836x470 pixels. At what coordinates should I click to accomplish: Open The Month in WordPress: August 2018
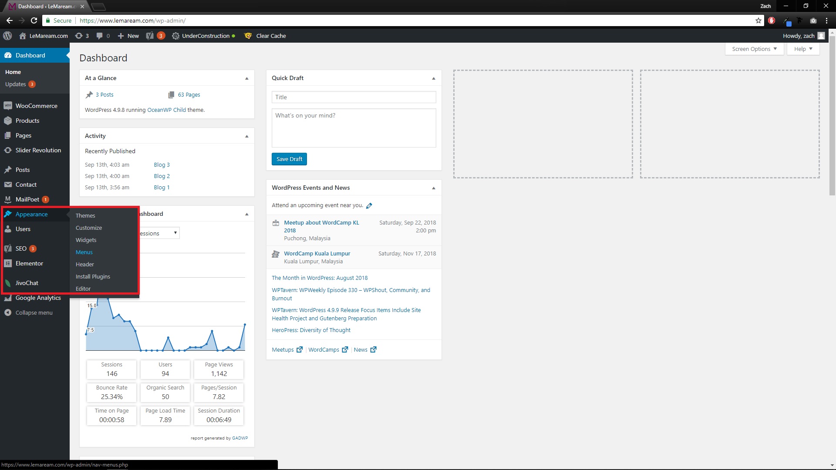(x=320, y=278)
